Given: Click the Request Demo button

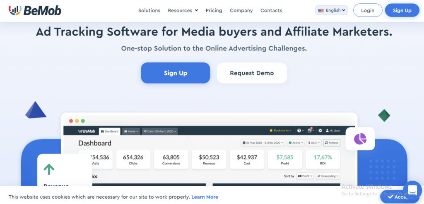Looking at the screenshot, I should [x=252, y=73].
